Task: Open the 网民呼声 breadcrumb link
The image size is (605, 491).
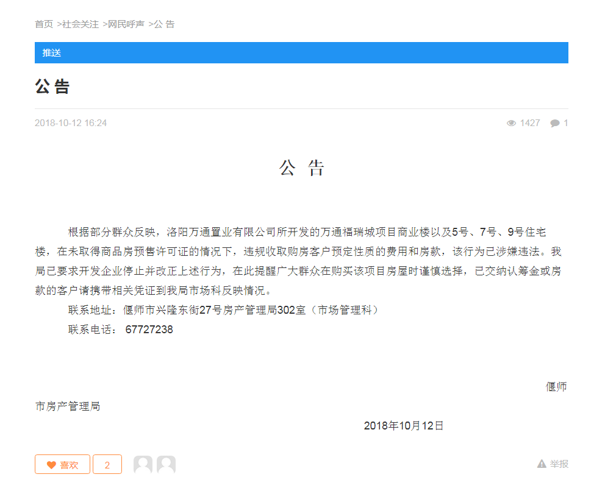Action: click(x=126, y=24)
